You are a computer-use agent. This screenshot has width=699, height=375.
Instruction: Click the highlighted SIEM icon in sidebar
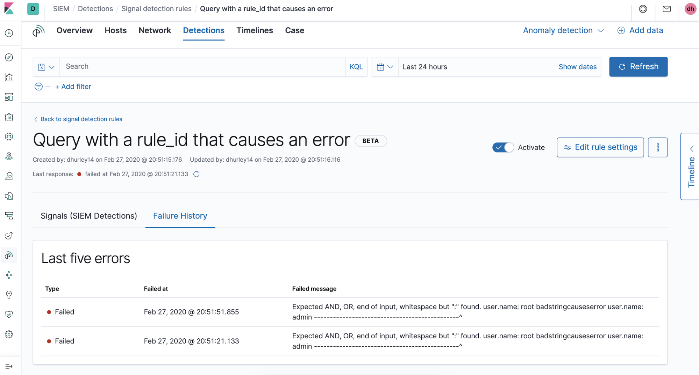(x=9, y=256)
